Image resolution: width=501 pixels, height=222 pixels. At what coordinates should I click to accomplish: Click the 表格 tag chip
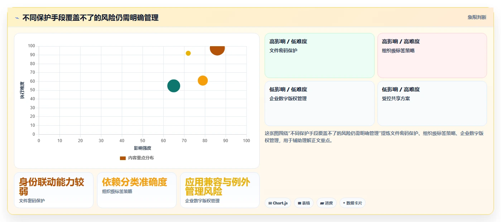pyautogui.click(x=304, y=203)
